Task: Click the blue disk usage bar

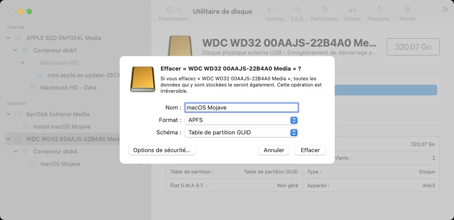Action: coord(386,90)
